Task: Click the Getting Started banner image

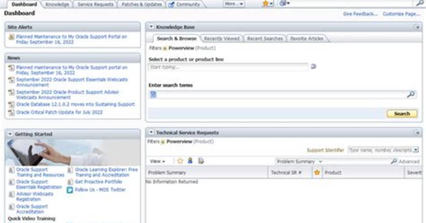Action: point(73,152)
